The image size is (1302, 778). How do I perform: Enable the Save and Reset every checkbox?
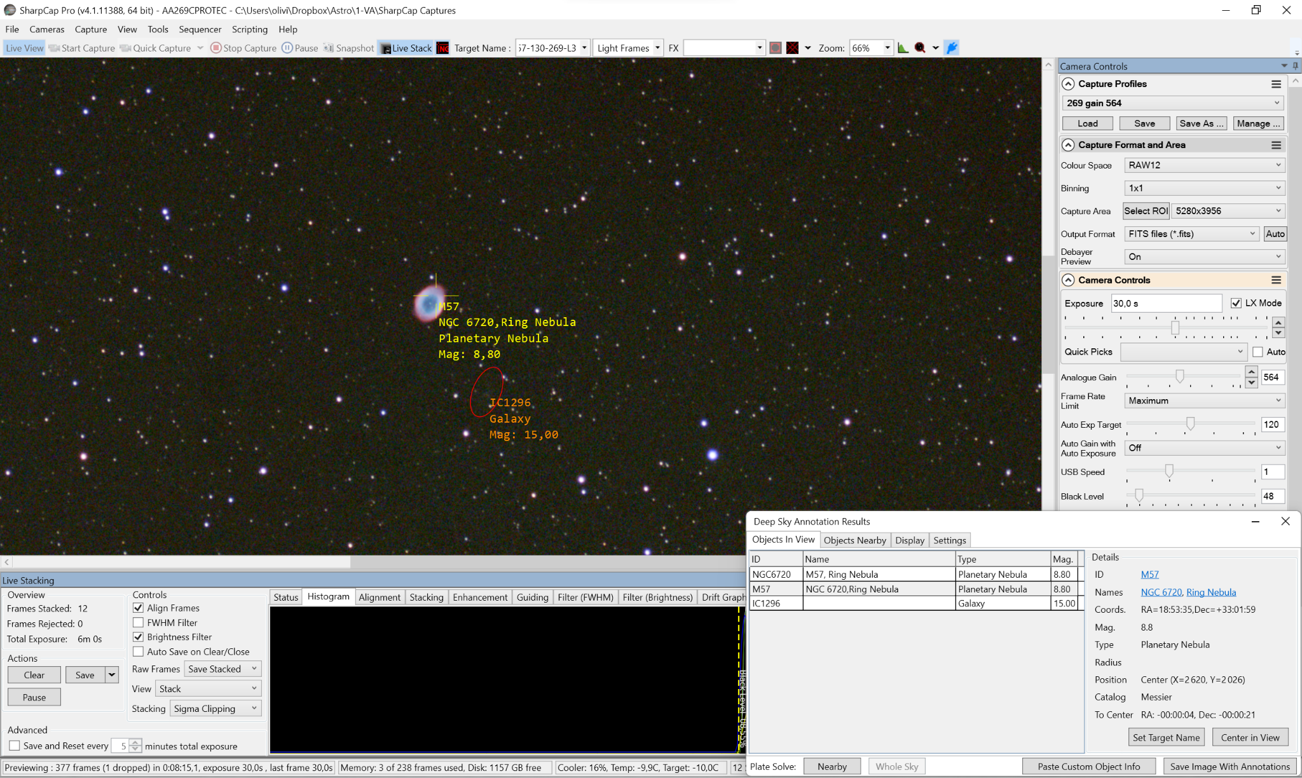[14, 746]
